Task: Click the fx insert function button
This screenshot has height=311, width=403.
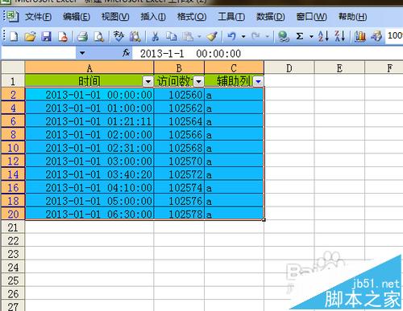Action: (x=126, y=53)
